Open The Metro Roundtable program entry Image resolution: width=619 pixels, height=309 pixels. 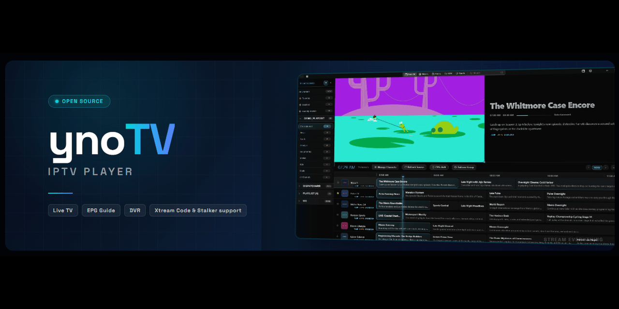click(x=403, y=205)
